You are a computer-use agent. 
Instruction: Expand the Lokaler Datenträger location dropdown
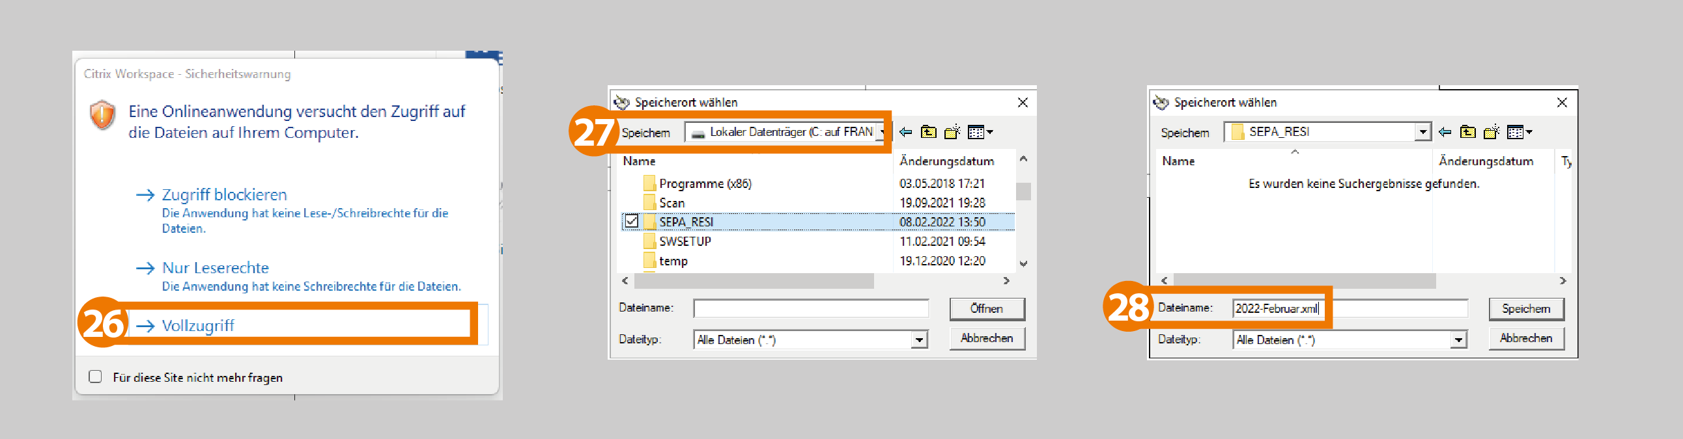882,133
